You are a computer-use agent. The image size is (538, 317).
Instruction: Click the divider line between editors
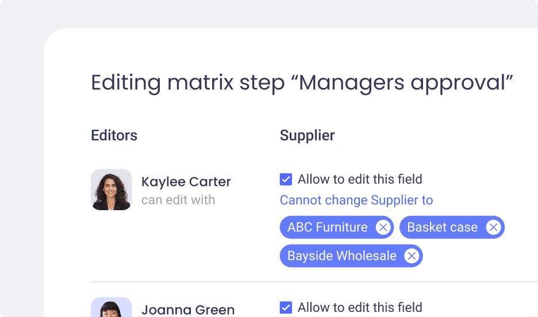[314, 282]
